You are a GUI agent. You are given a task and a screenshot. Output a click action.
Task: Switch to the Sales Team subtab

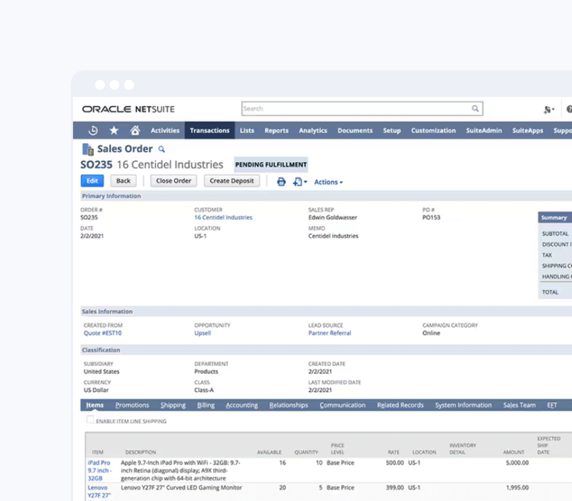[519, 405]
